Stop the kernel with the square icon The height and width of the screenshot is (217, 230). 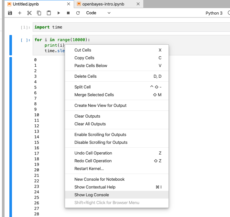coord(68,13)
